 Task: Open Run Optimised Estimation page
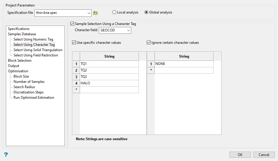click(x=34, y=98)
